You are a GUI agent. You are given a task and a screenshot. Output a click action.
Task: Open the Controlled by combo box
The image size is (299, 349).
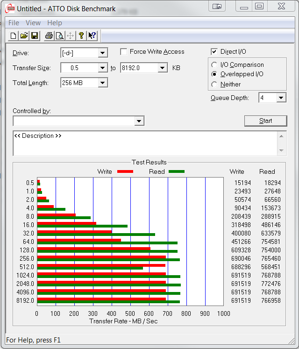point(139,121)
